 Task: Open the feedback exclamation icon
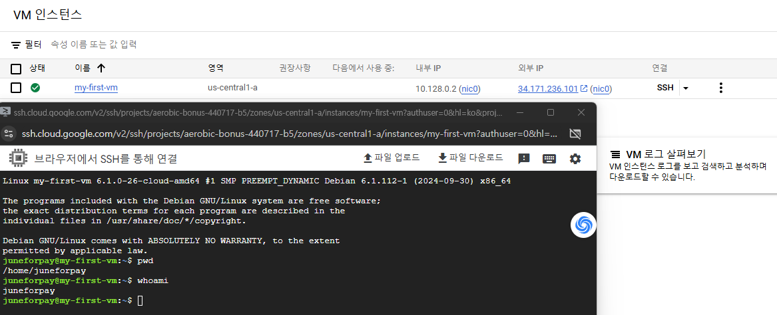pyautogui.click(x=524, y=158)
